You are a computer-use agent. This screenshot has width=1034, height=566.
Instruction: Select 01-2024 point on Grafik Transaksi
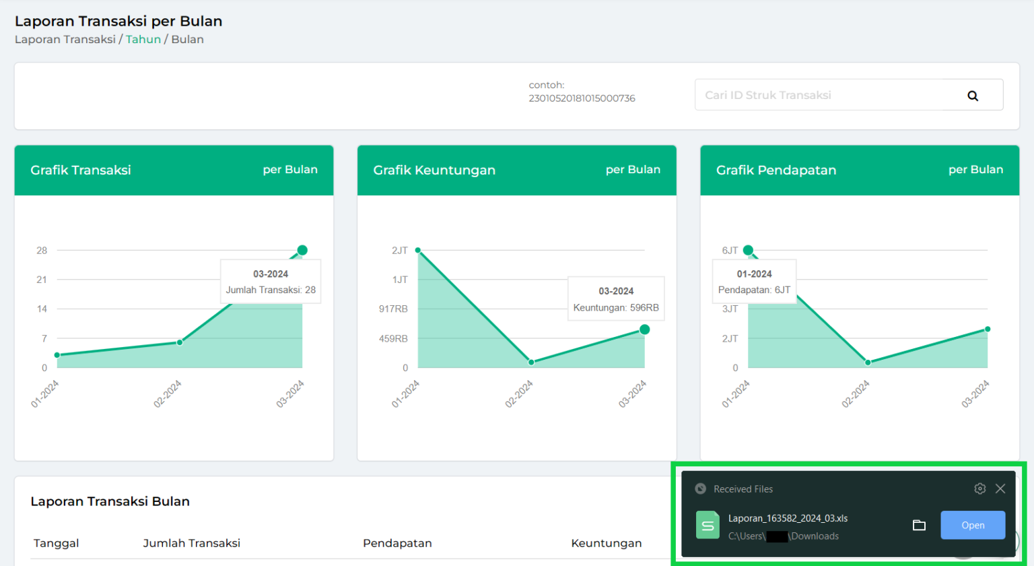click(x=57, y=355)
